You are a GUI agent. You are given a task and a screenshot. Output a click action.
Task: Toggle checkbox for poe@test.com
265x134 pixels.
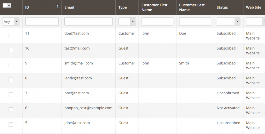(11, 95)
